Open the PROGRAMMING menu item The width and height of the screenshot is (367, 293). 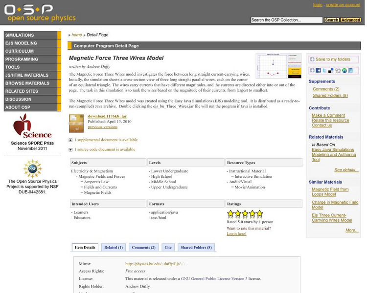point(32,59)
